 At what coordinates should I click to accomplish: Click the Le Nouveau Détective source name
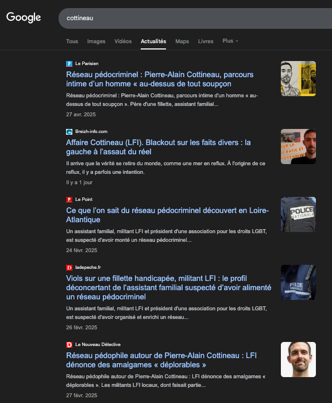98,344
